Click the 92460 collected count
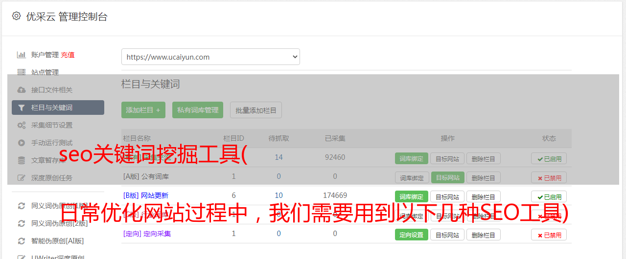This screenshot has width=626, height=259. coord(335,157)
